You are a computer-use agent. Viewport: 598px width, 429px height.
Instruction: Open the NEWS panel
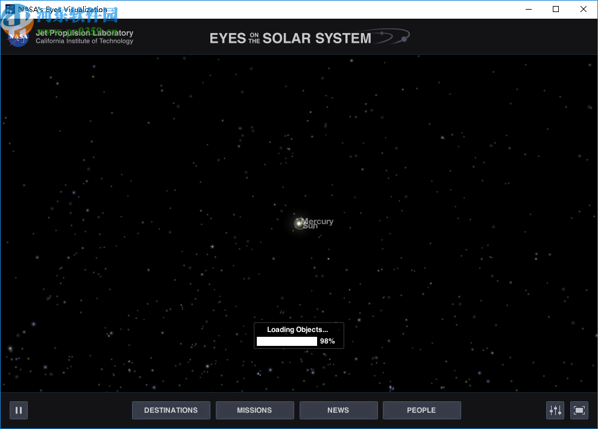[x=338, y=410]
